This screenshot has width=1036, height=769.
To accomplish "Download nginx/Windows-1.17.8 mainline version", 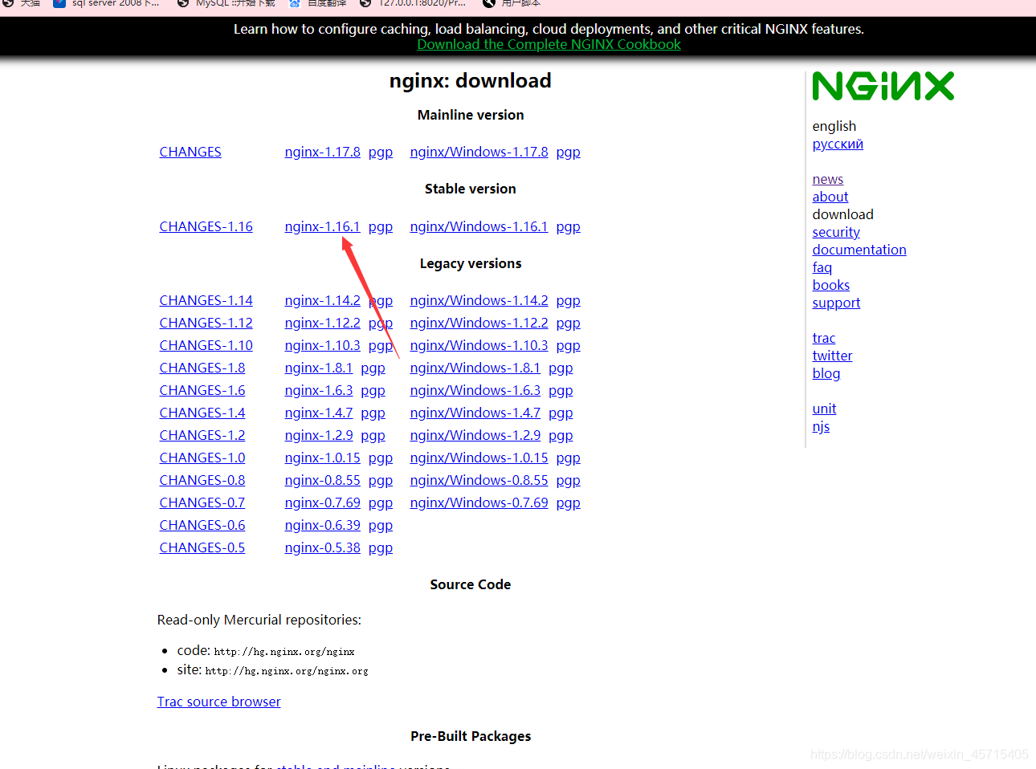I will coord(479,152).
